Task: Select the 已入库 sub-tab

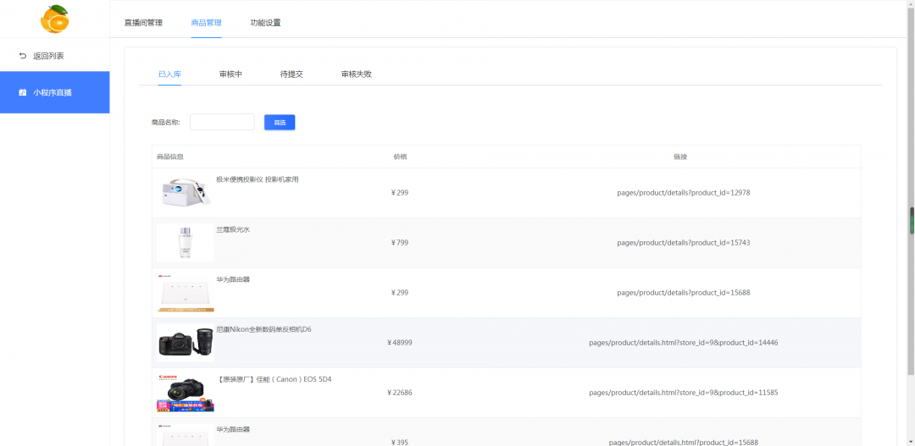Action: coord(169,74)
